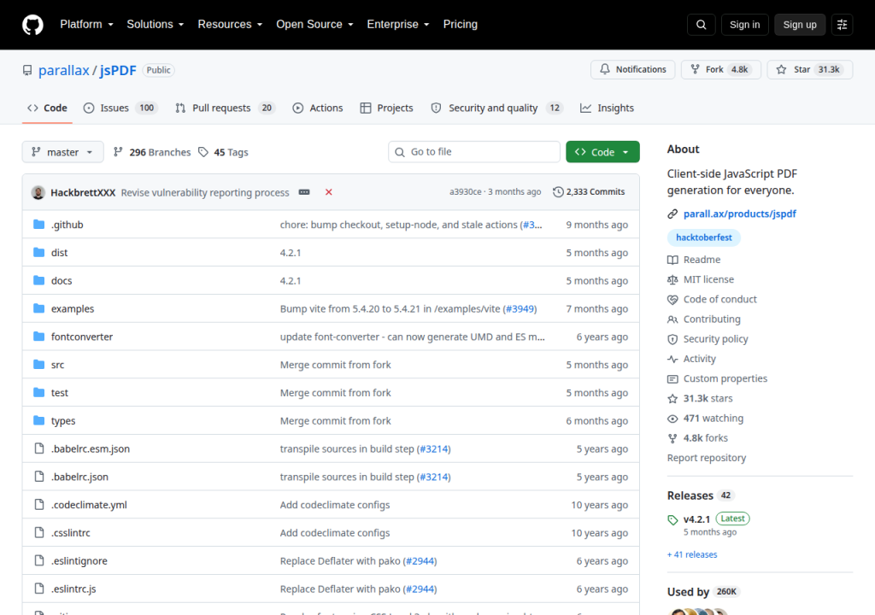Open the examples folder

[73, 308]
